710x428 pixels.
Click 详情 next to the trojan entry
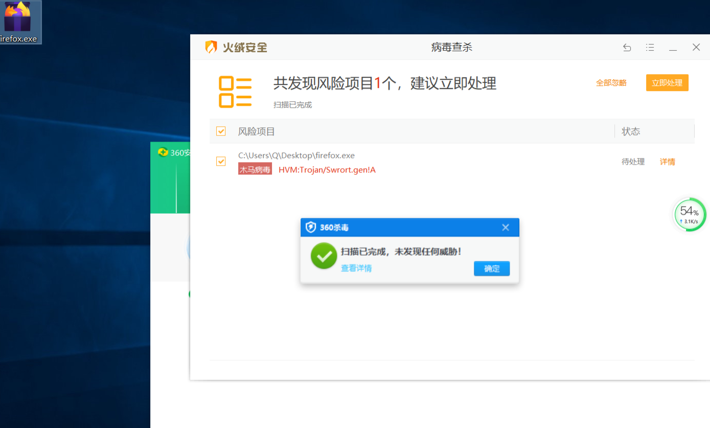click(667, 161)
